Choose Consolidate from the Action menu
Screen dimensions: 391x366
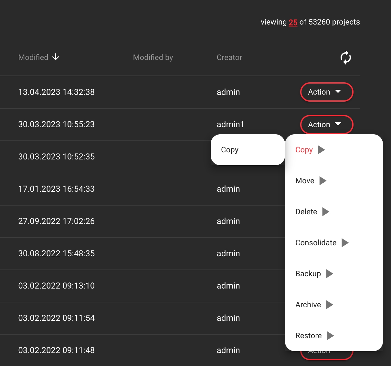point(316,243)
